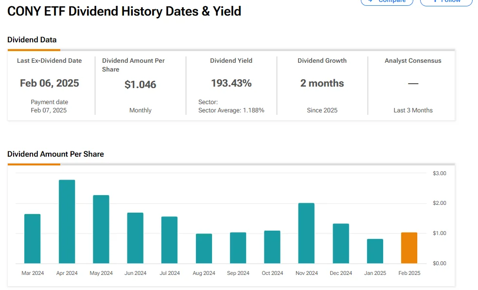This screenshot has width=478, height=290.
Task: Select the Dec 2024 chart bar
Action: (341, 243)
